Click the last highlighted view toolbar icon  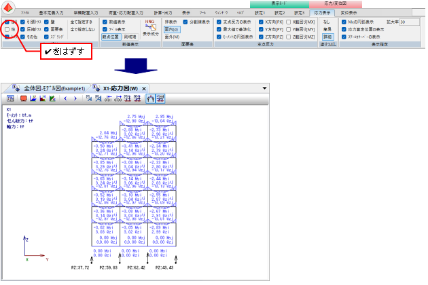160,99
